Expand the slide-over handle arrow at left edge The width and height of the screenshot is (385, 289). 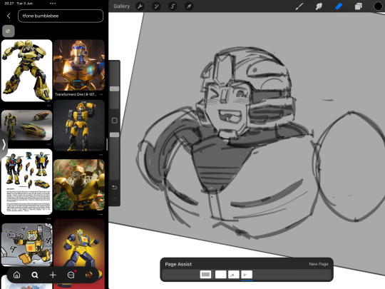pyautogui.click(x=4, y=144)
